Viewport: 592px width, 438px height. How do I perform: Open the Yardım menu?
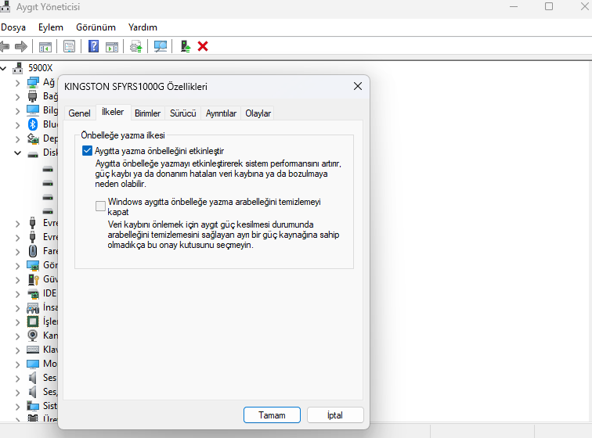coord(143,27)
